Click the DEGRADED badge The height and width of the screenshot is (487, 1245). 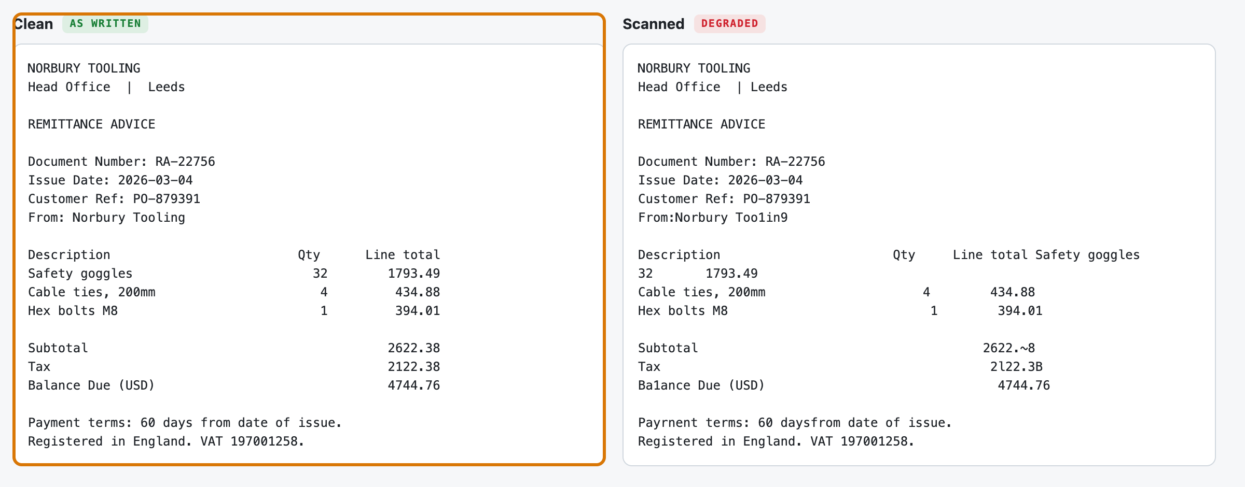pyautogui.click(x=729, y=24)
